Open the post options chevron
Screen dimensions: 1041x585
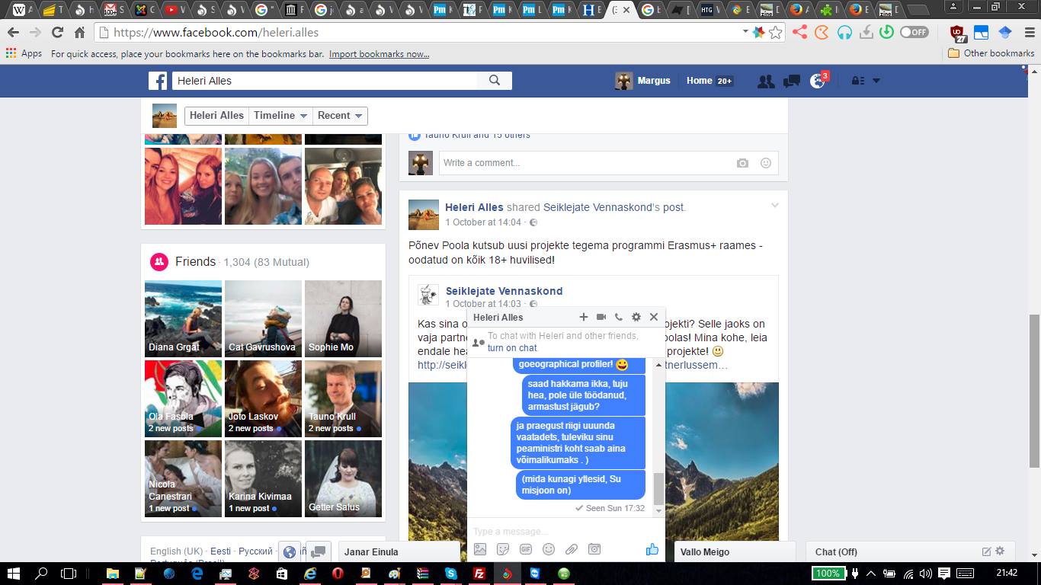pyautogui.click(x=775, y=206)
